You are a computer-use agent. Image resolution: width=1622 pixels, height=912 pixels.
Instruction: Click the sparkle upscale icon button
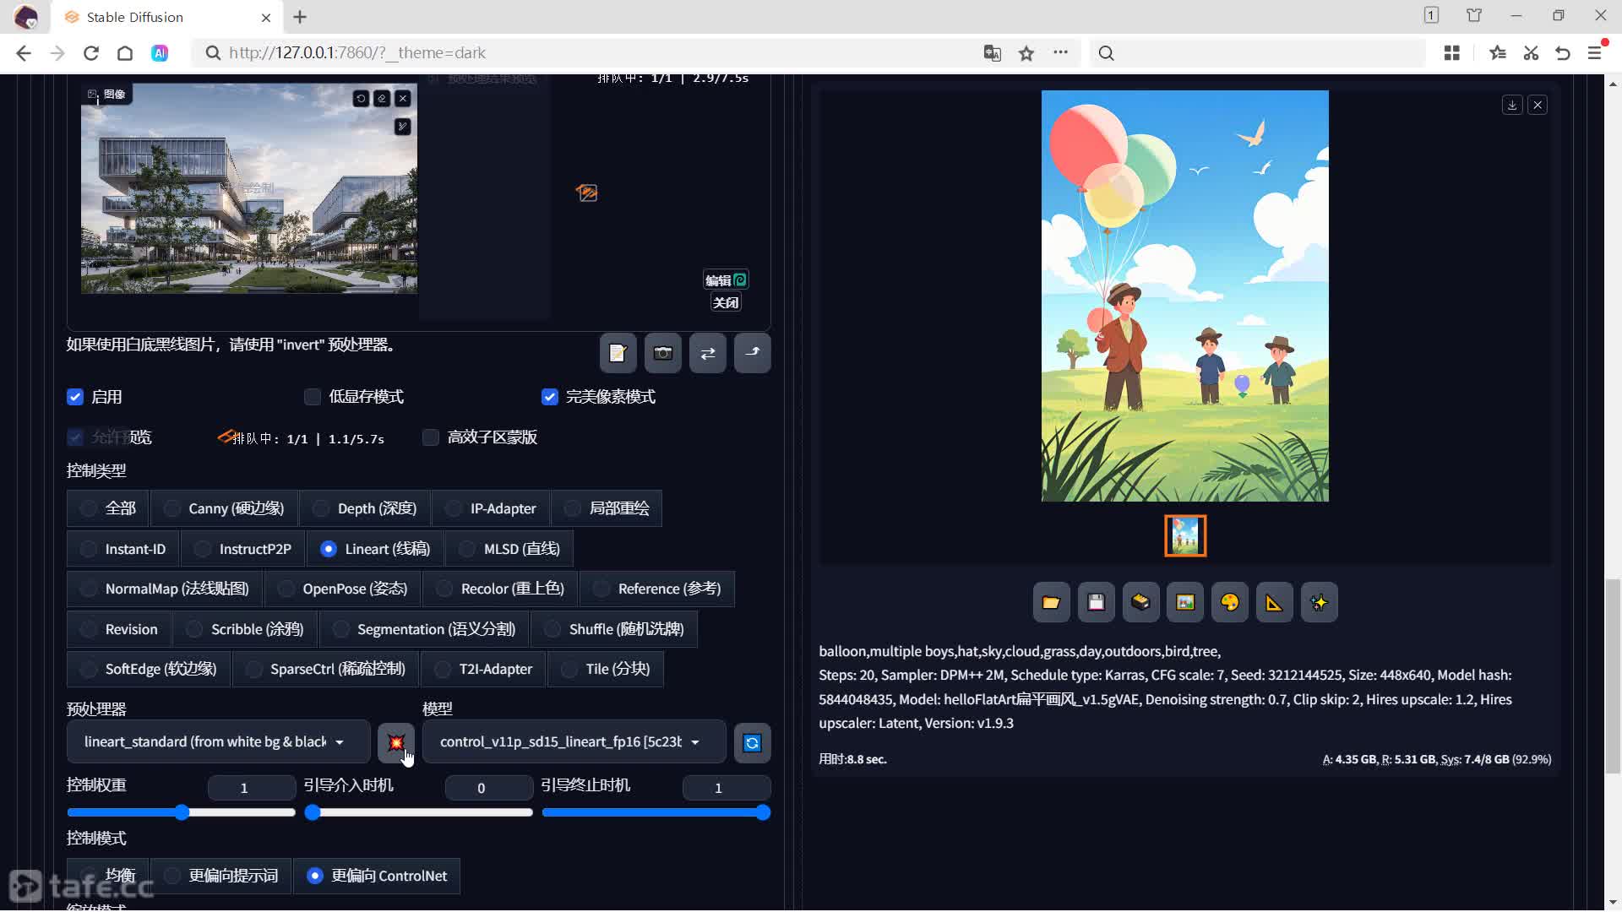[x=1319, y=602]
